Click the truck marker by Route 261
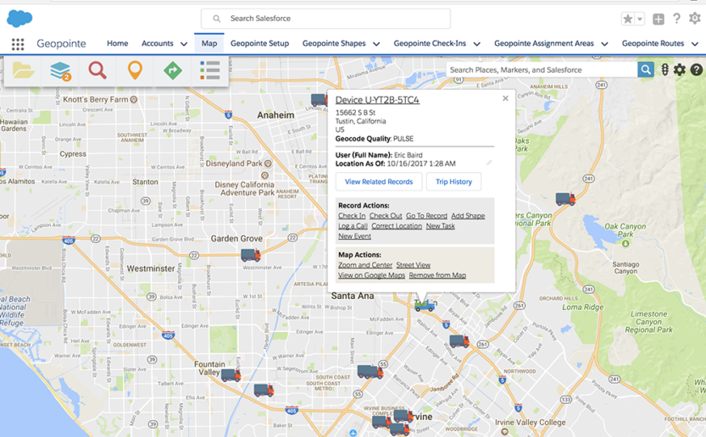Screen dimensions: 706x437 (459, 341)
